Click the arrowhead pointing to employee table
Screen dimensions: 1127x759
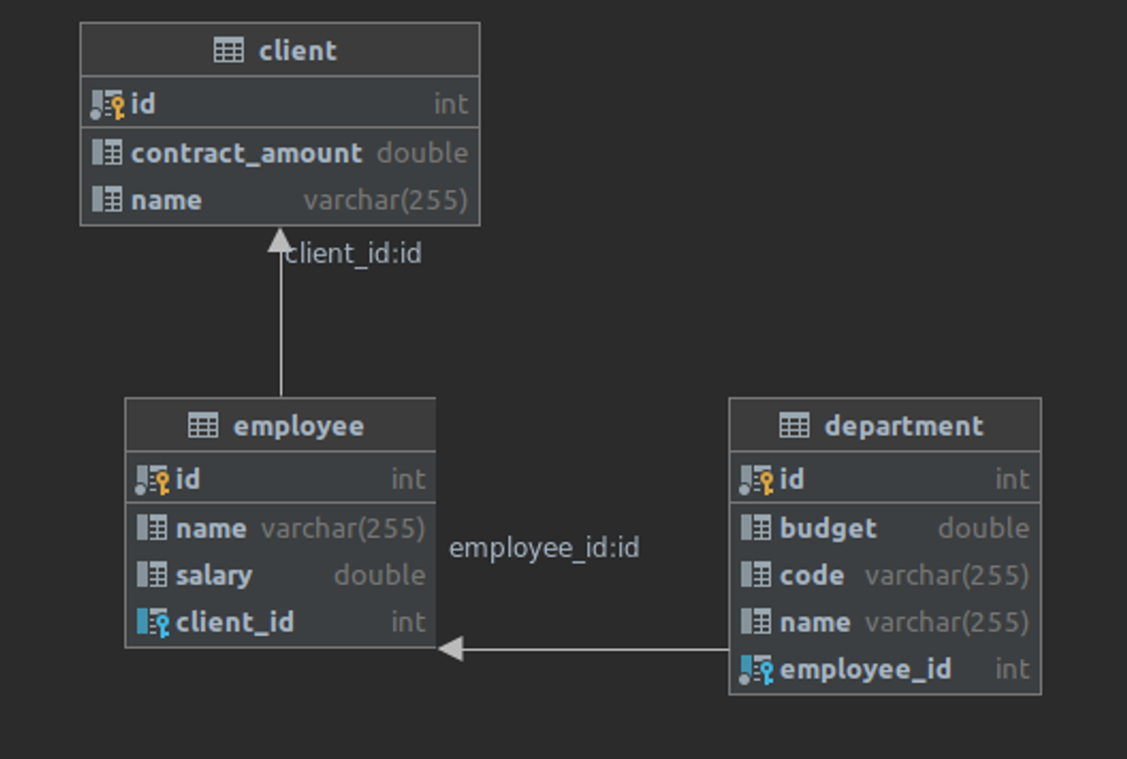451,648
